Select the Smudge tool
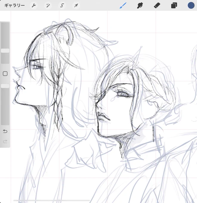 pyautogui.click(x=140, y=5)
